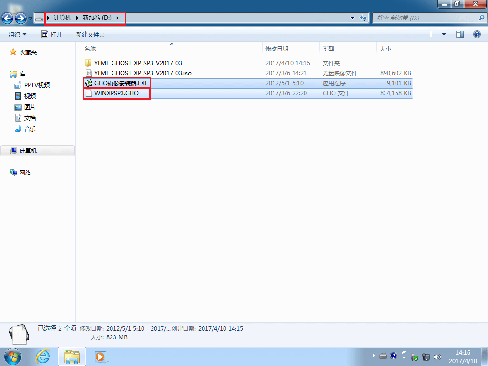Launch the media player taskbar icon
The image size is (488, 366).
(x=100, y=356)
